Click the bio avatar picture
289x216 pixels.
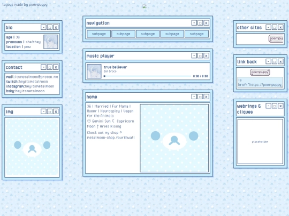click(x=51, y=42)
